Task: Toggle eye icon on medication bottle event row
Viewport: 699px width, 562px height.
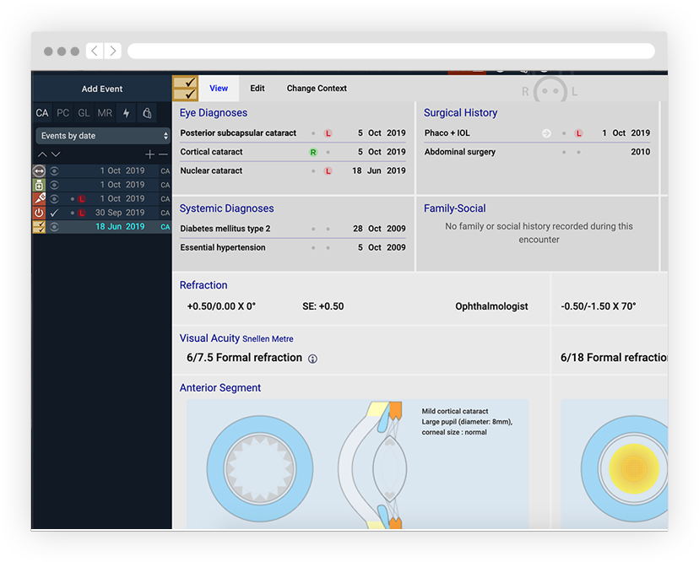Action: 54,185
